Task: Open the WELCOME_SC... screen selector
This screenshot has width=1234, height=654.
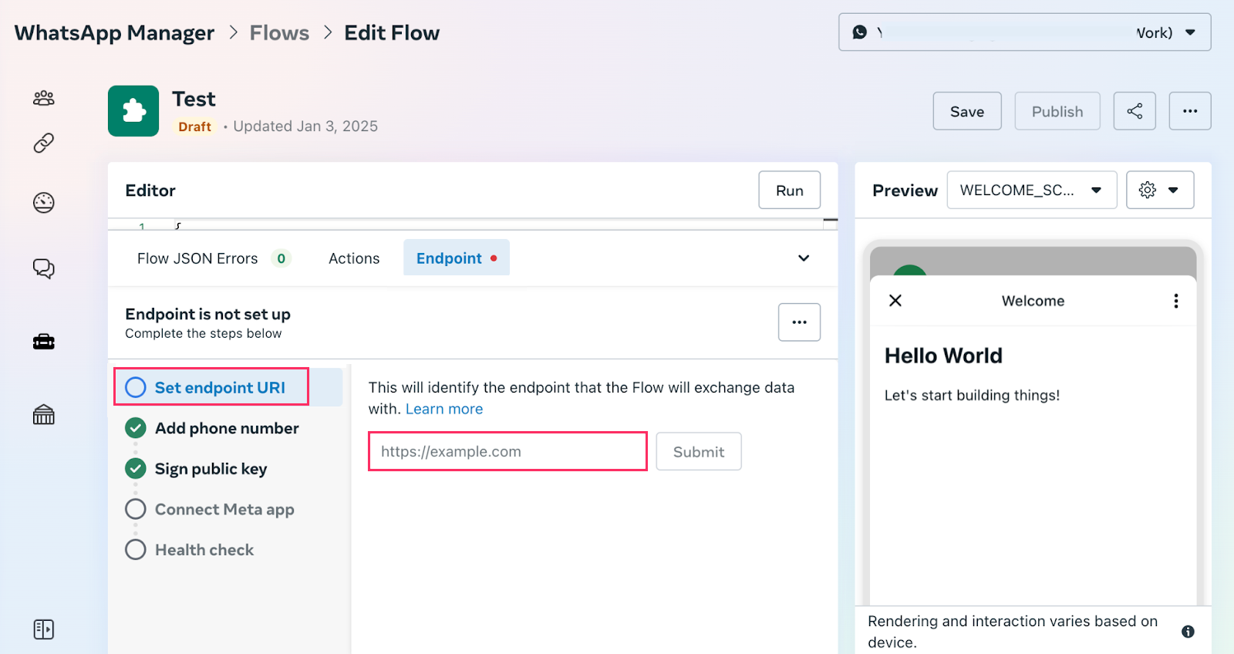Action: pos(1032,190)
